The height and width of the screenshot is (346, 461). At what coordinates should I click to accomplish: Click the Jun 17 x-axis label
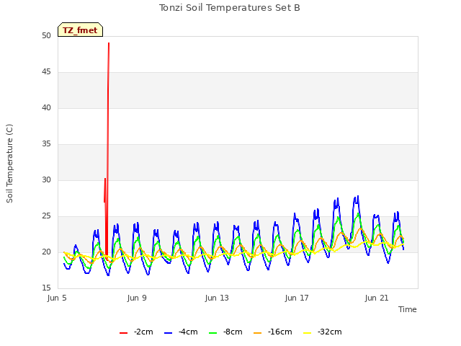297,298
